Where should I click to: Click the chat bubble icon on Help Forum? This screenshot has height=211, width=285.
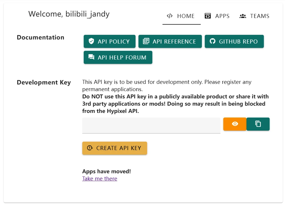point(92,57)
